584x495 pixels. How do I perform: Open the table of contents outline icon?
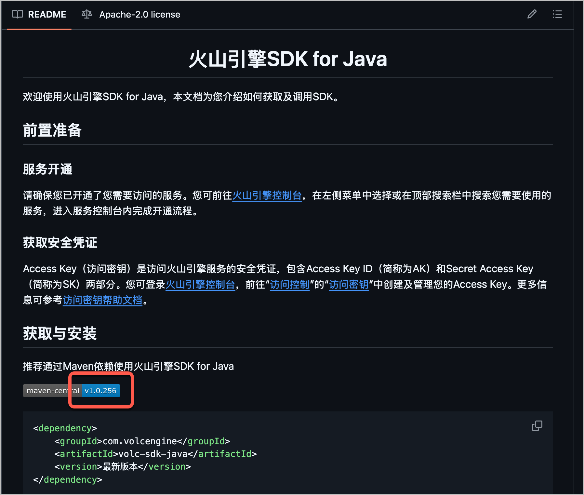click(x=557, y=14)
